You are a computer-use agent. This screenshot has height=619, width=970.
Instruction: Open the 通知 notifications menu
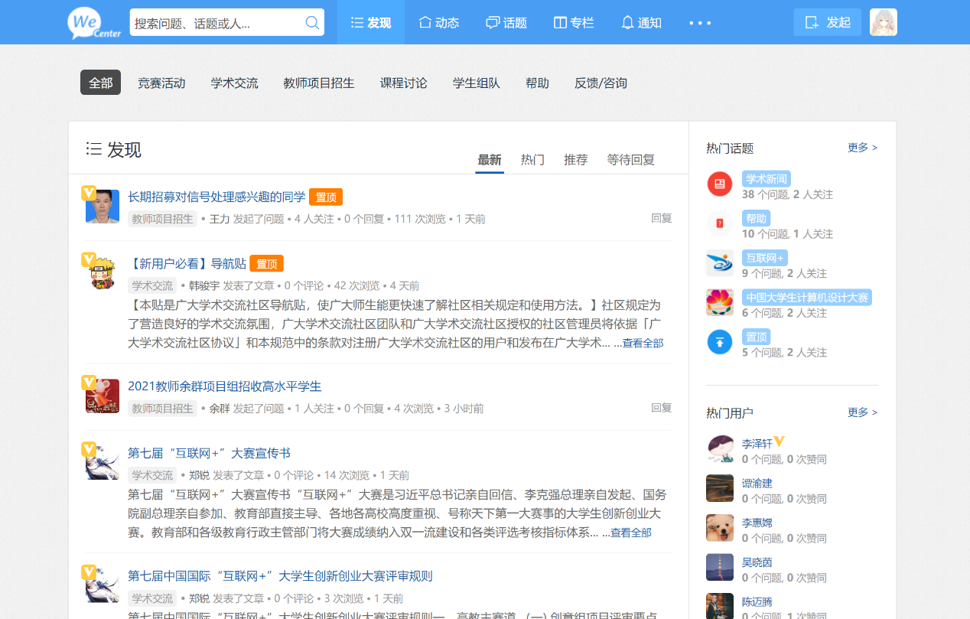pos(641,23)
